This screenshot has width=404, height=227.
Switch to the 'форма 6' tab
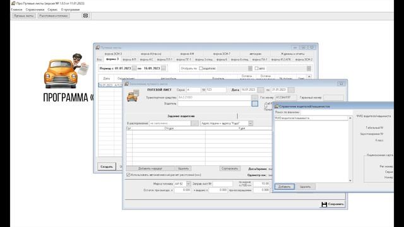point(222,59)
